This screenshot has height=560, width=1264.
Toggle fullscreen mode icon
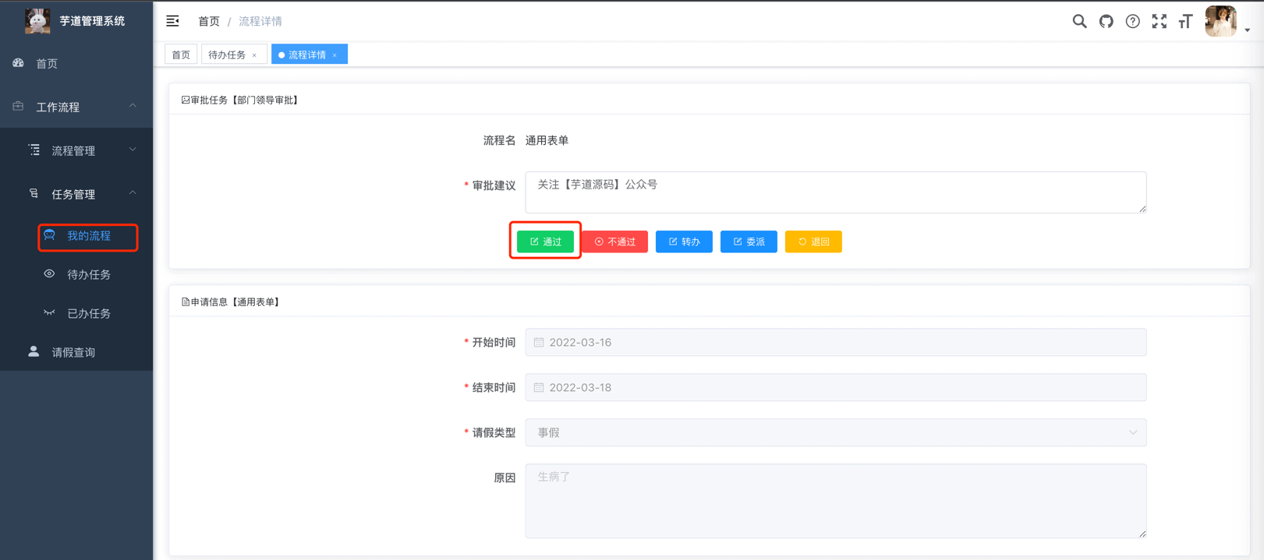(1159, 22)
